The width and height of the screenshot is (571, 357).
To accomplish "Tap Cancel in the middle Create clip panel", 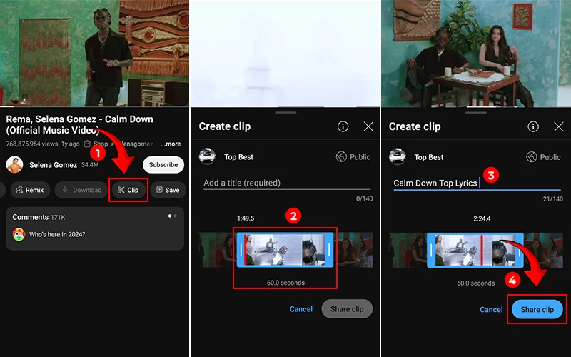I will [300, 309].
